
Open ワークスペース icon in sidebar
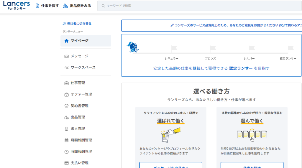tap(66, 67)
